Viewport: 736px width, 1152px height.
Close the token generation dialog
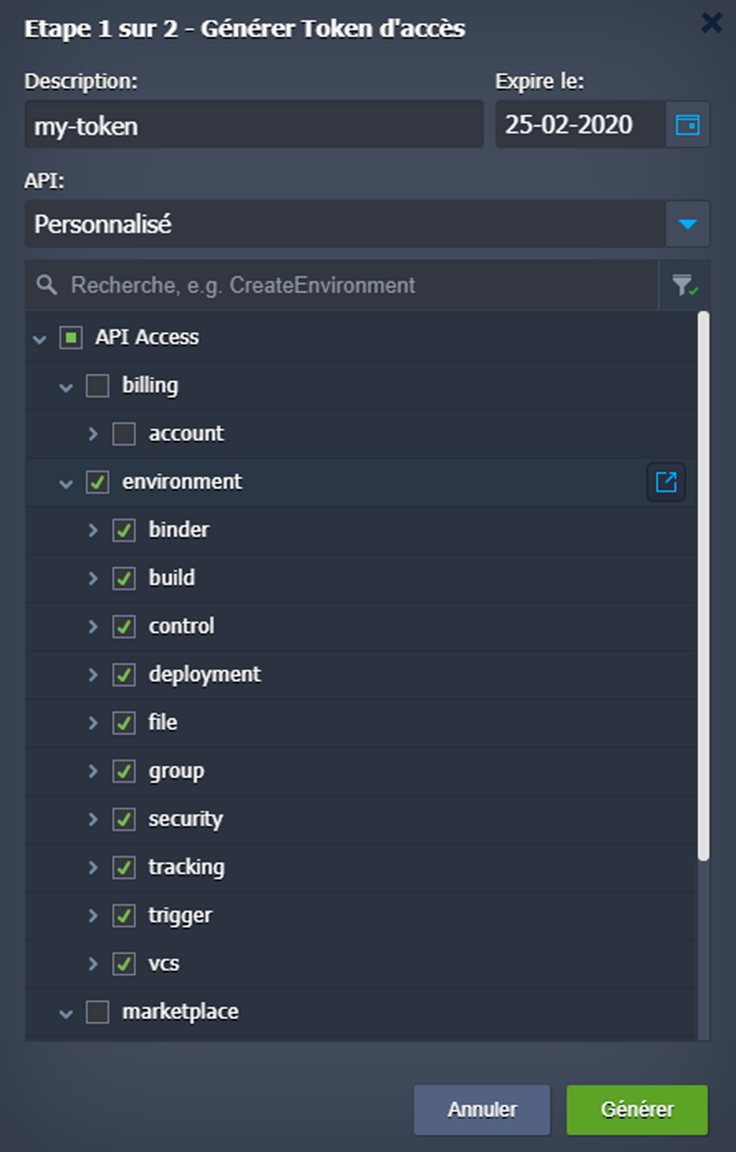point(711,23)
